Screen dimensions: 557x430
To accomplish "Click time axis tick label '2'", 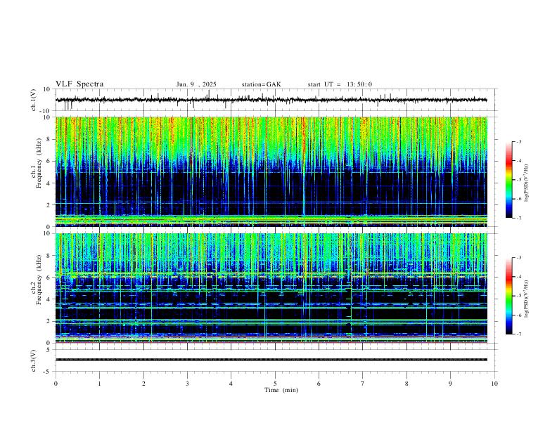I will (143, 384).
